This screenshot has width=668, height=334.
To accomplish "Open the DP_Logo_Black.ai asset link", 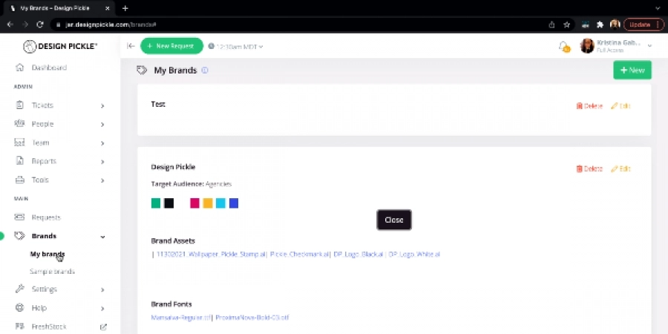I will pyautogui.click(x=358, y=255).
